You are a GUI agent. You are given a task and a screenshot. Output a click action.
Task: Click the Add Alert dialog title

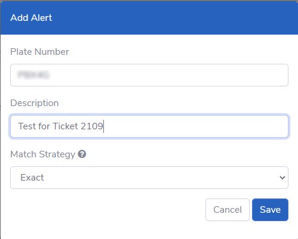(31, 18)
